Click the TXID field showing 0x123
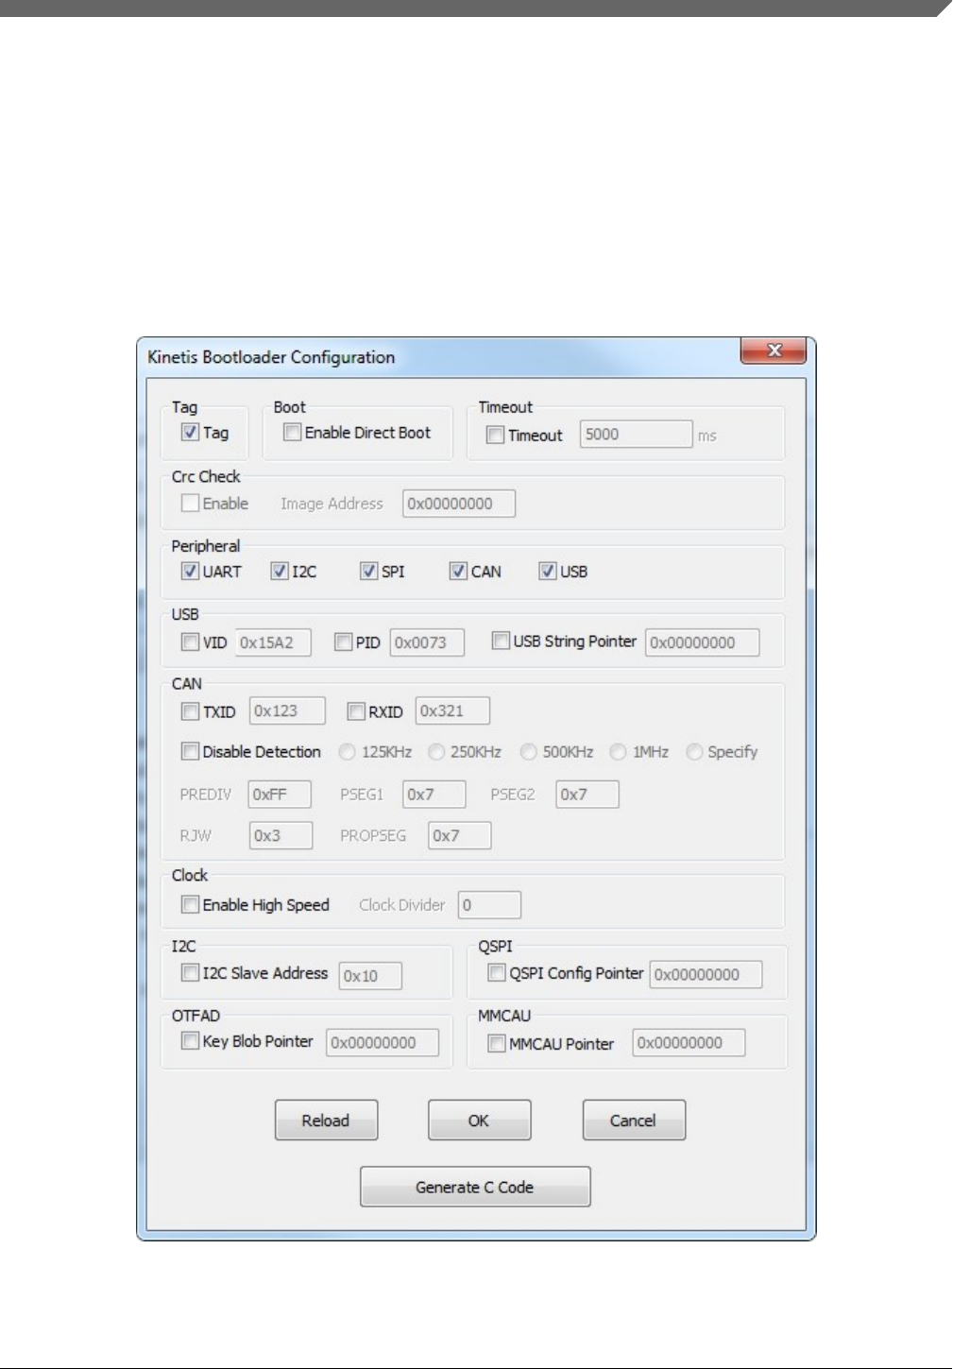The width and height of the screenshot is (953, 1369). pyautogui.click(x=287, y=710)
